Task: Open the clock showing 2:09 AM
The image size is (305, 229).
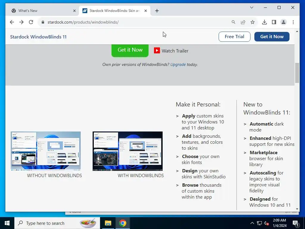Action: (x=279, y=223)
